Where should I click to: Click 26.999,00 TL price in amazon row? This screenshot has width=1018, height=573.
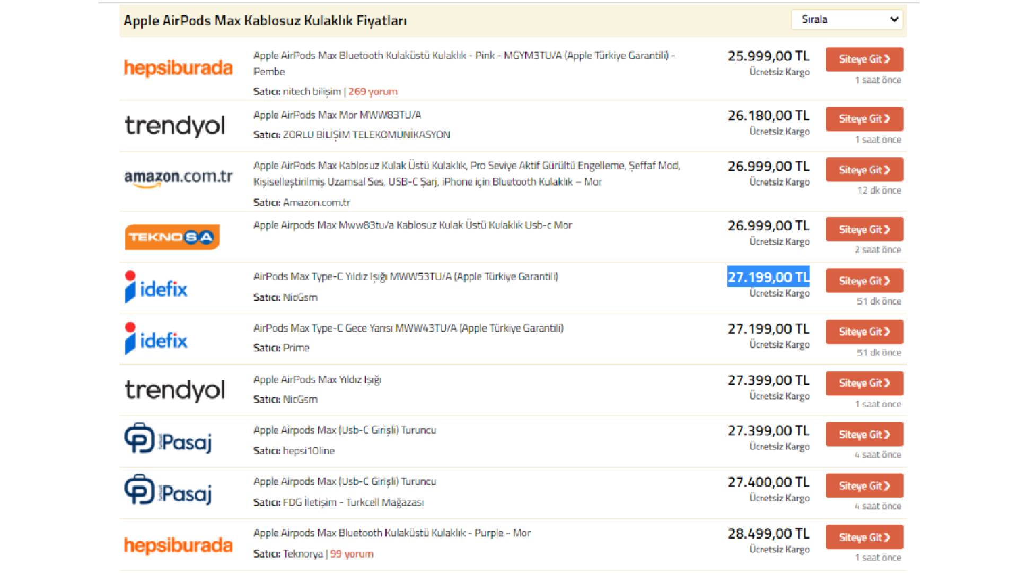tap(769, 166)
